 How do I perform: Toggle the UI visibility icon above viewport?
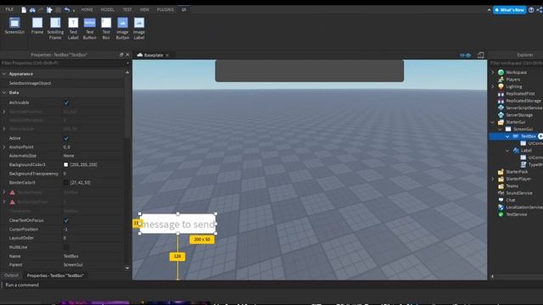pyautogui.click(x=466, y=55)
